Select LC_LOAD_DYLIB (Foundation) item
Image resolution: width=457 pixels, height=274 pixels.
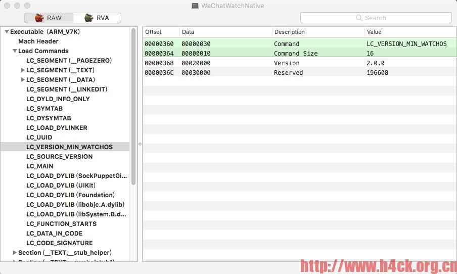71,195
